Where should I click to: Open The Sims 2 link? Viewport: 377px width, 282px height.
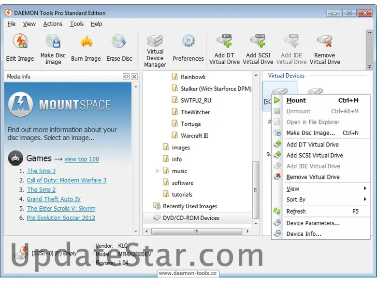[x=41, y=189]
